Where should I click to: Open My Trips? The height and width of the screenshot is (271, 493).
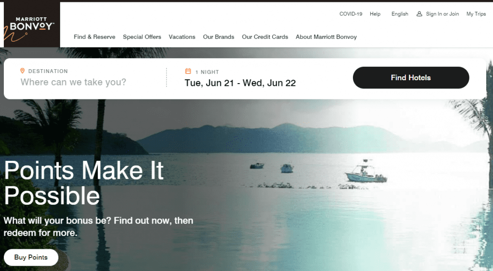(476, 14)
